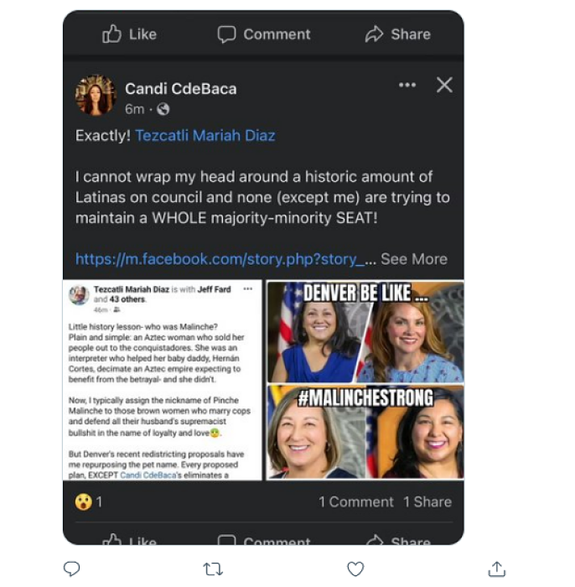Dismiss the post with the X icon

pos(444,85)
